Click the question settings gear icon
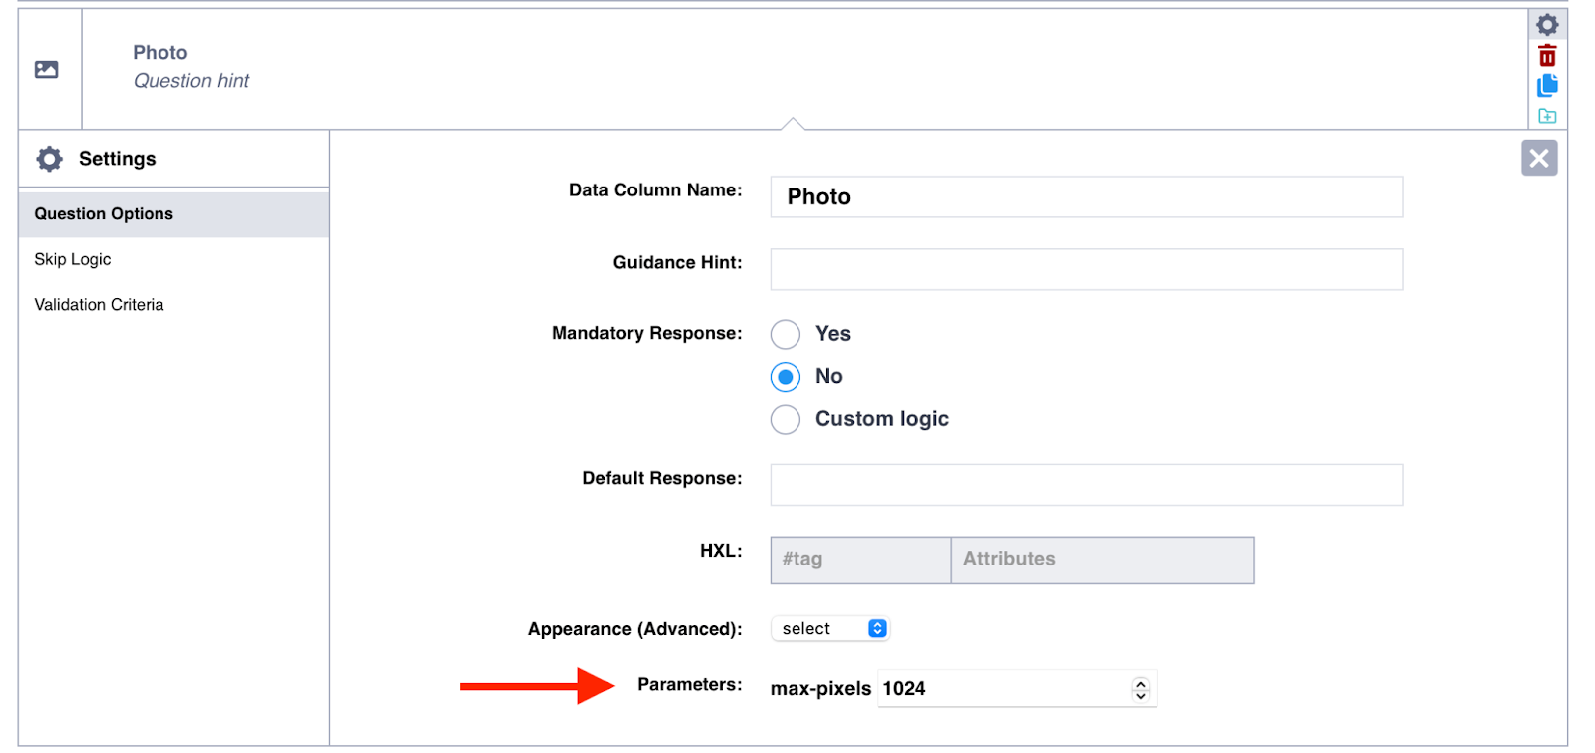The width and height of the screenshot is (1595, 753). 1546,24
